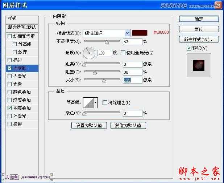Click the style preview thumbnail
This screenshot has width=224, height=183.
pos(199,65)
